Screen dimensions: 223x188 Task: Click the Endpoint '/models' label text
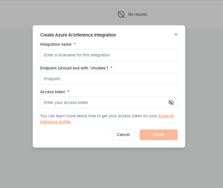[74, 68]
